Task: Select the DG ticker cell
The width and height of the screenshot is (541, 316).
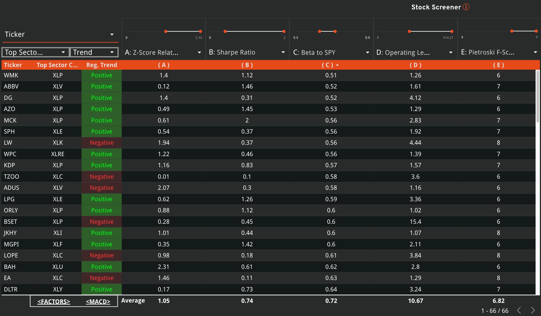Action: click(x=8, y=98)
